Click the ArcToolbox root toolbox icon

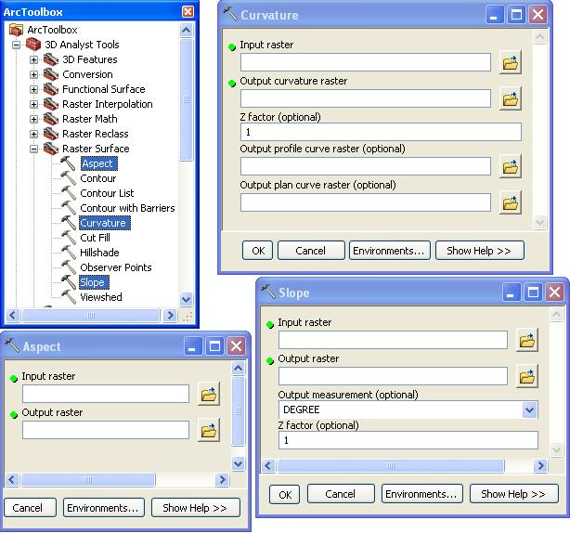[16, 30]
